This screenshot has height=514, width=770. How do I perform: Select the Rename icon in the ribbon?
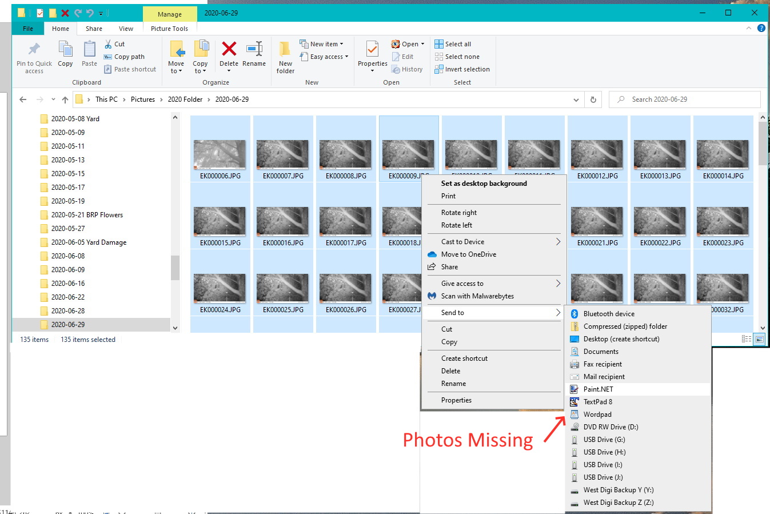[254, 55]
